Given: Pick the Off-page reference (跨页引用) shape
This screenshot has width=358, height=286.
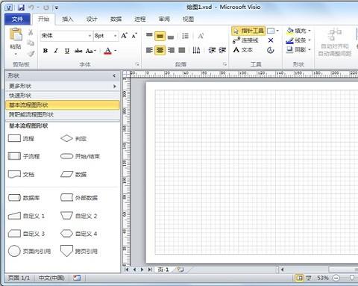Looking at the screenshot, I should (x=79, y=251).
